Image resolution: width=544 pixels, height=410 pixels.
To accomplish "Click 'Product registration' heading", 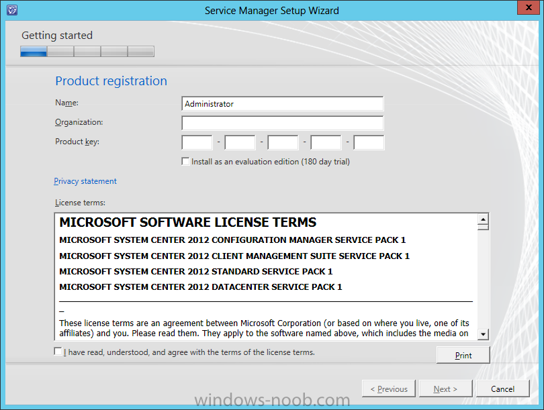I will [x=111, y=81].
